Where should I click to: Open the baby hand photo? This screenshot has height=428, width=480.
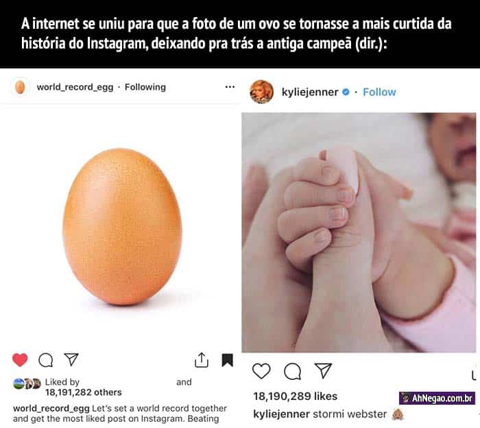tap(359, 233)
